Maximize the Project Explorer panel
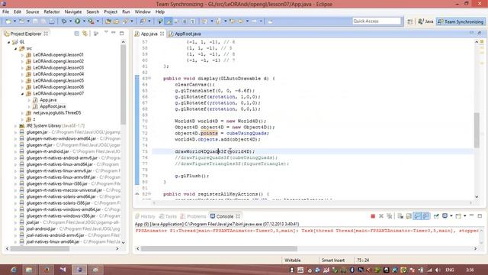This screenshot has width=488, height=275. (x=122, y=33)
